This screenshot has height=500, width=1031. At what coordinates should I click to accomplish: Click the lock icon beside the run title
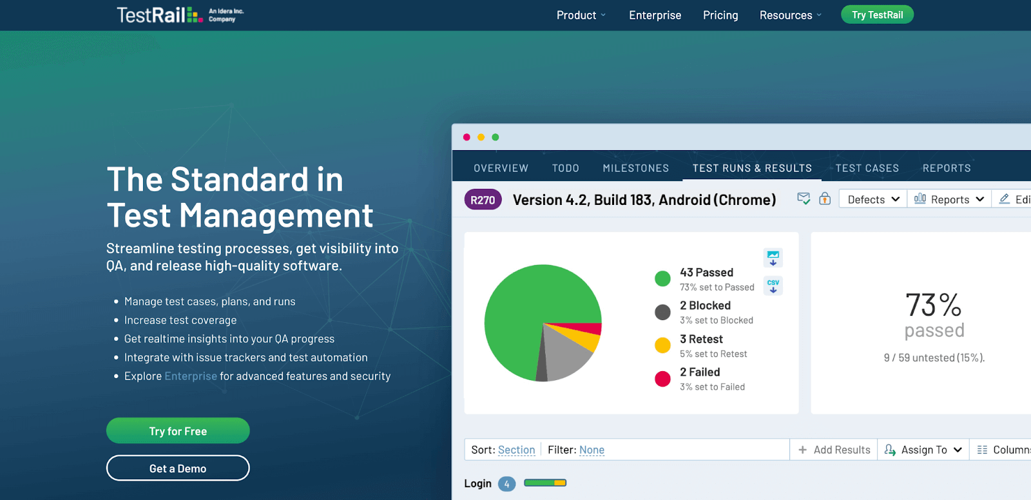(825, 198)
